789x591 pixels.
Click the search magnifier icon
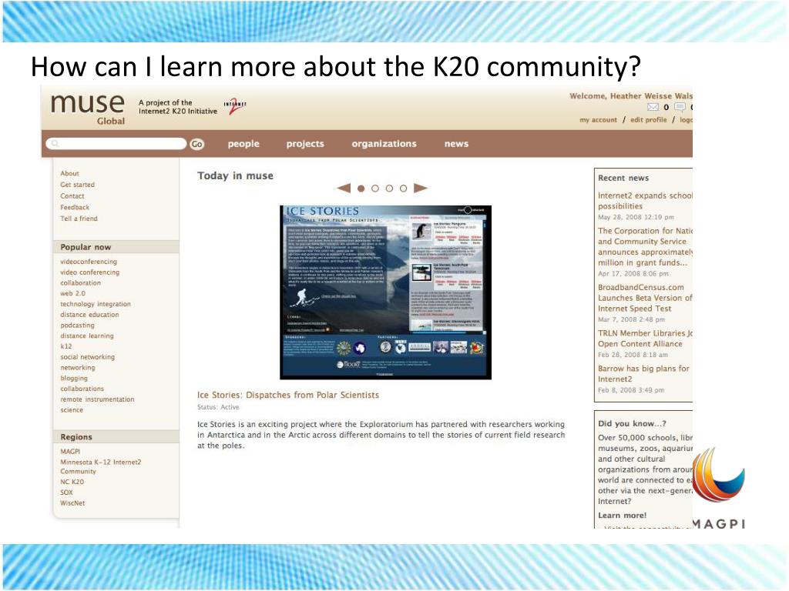click(55, 144)
